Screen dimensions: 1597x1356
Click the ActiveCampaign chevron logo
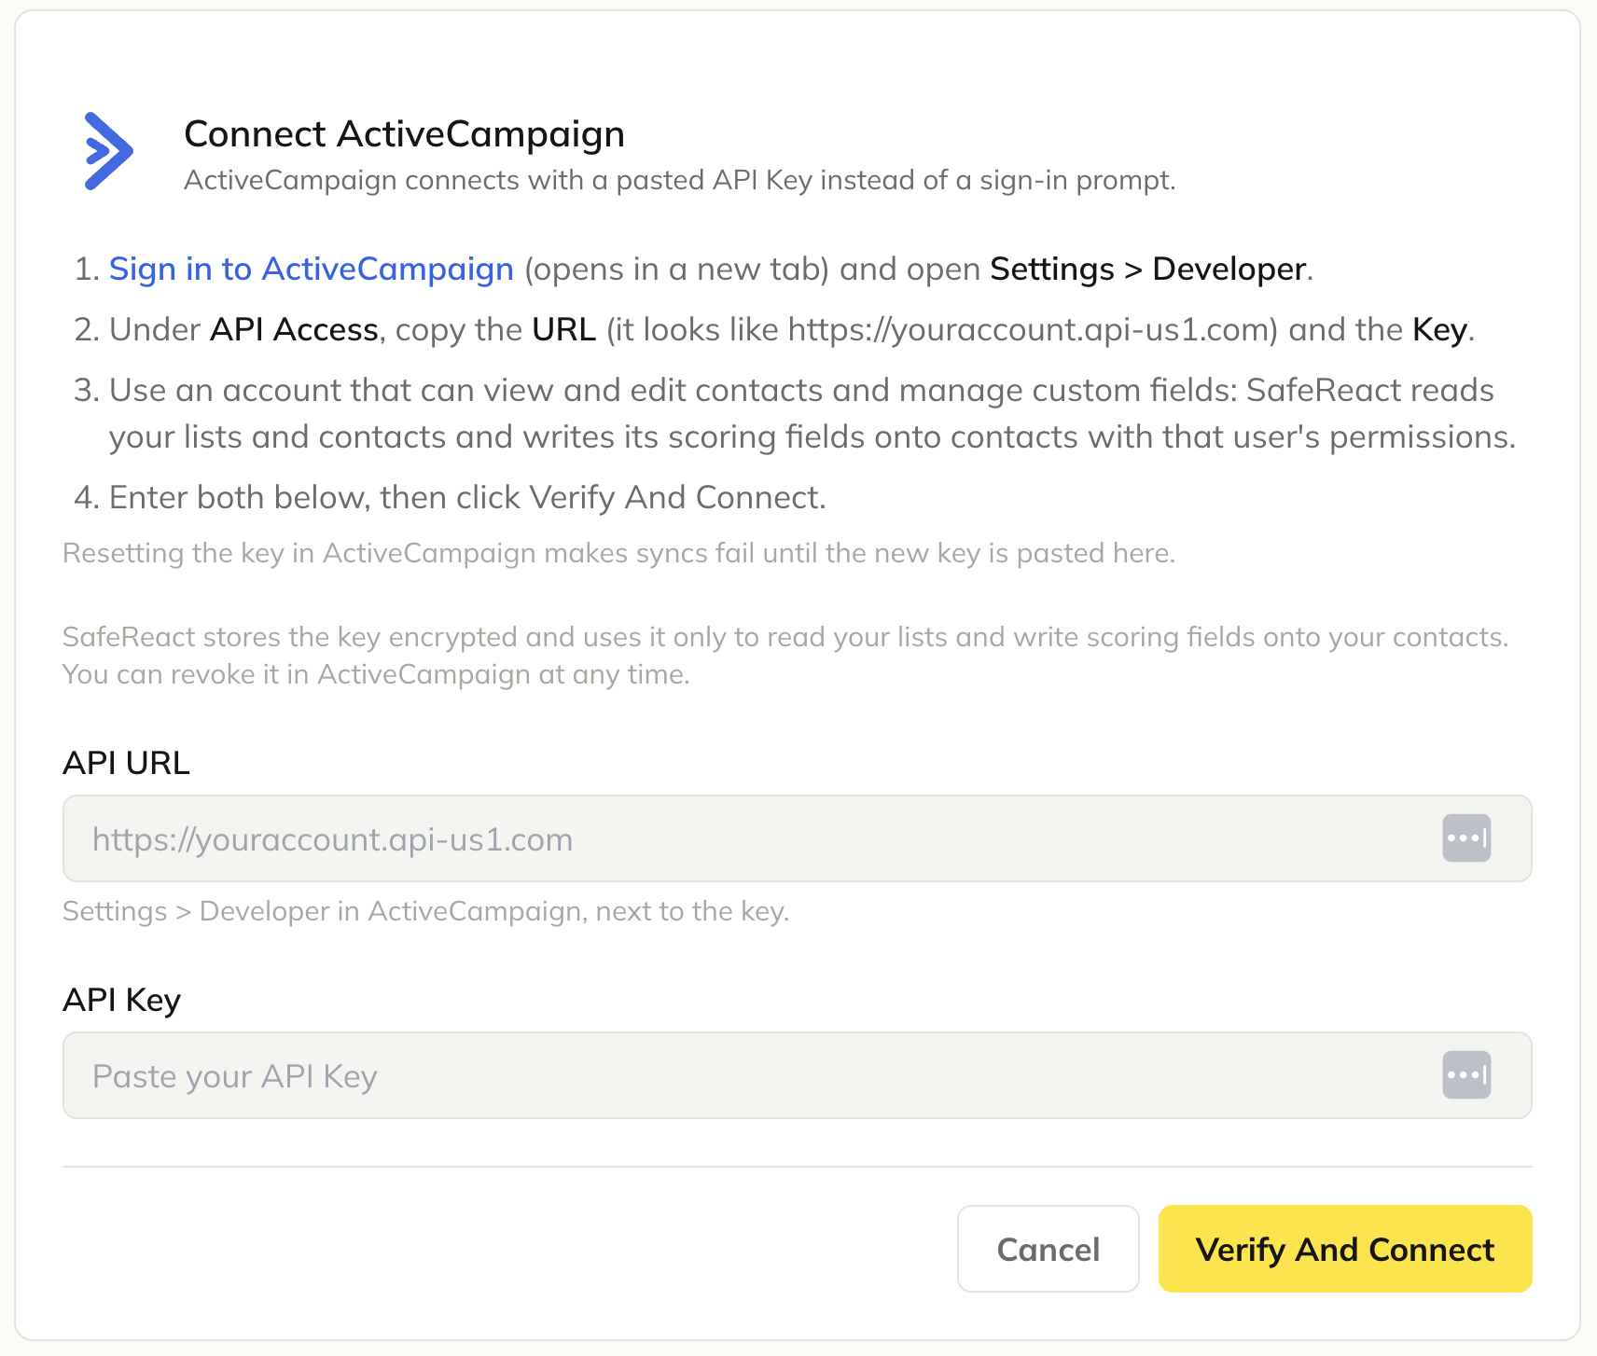[x=109, y=151]
